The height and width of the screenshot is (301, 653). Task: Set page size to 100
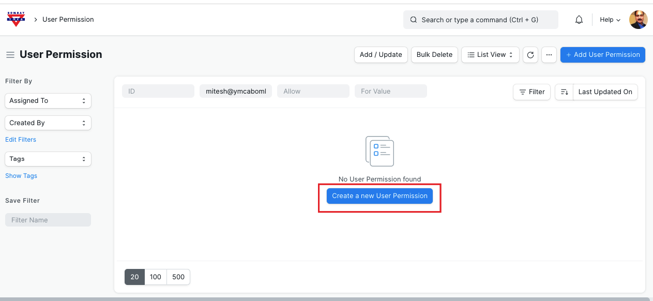click(156, 277)
